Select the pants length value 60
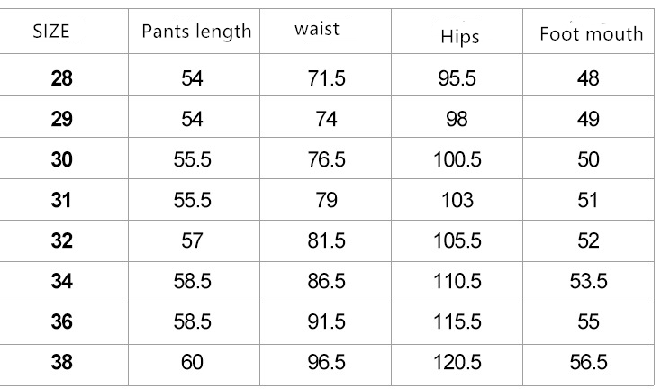Image resolution: width=670 pixels, height=389 pixels. [192, 363]
